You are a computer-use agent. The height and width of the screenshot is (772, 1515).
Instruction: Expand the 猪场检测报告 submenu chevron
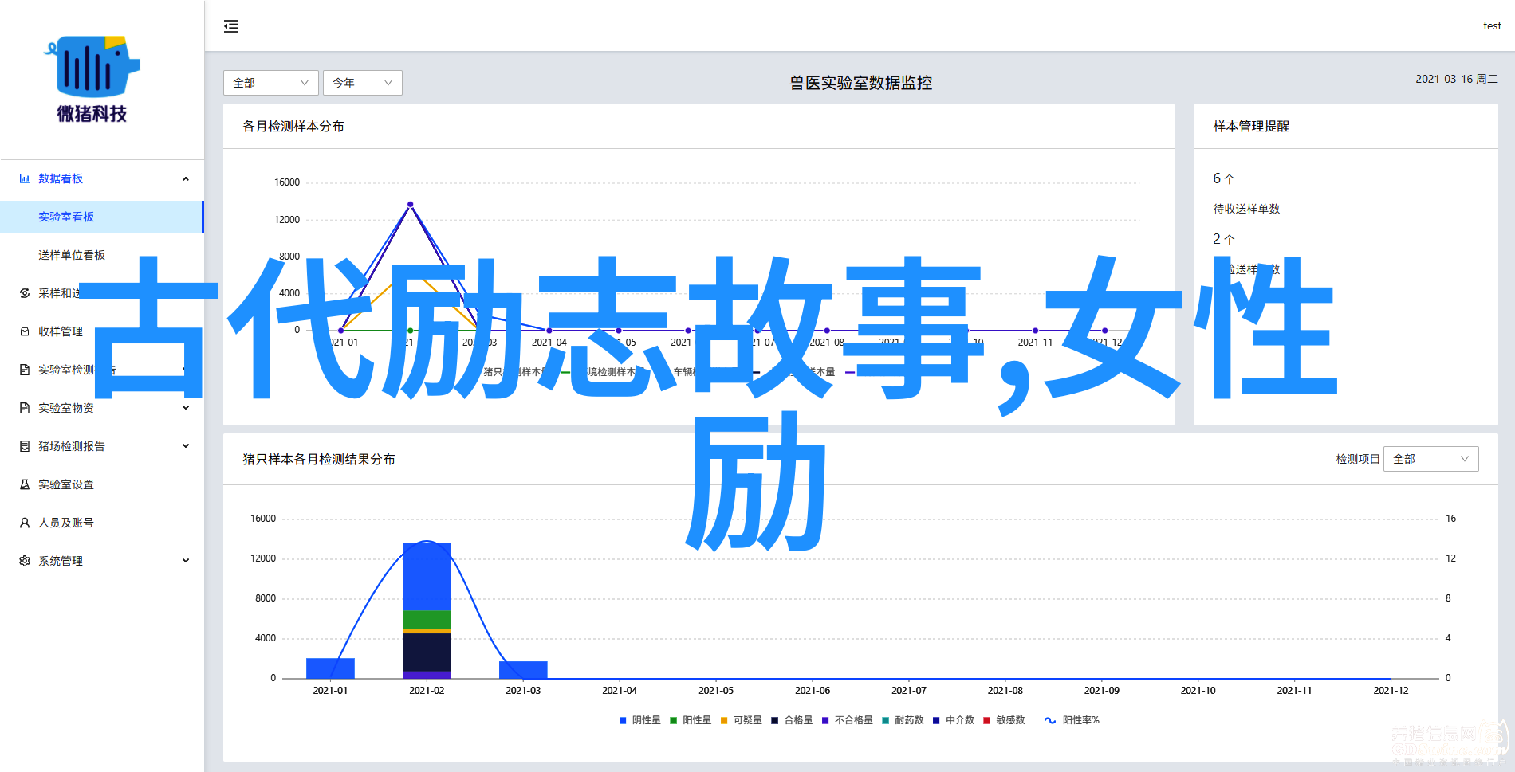(x=186, y=446)
